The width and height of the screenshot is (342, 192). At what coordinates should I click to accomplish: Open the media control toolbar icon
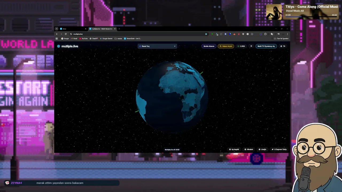278,34
